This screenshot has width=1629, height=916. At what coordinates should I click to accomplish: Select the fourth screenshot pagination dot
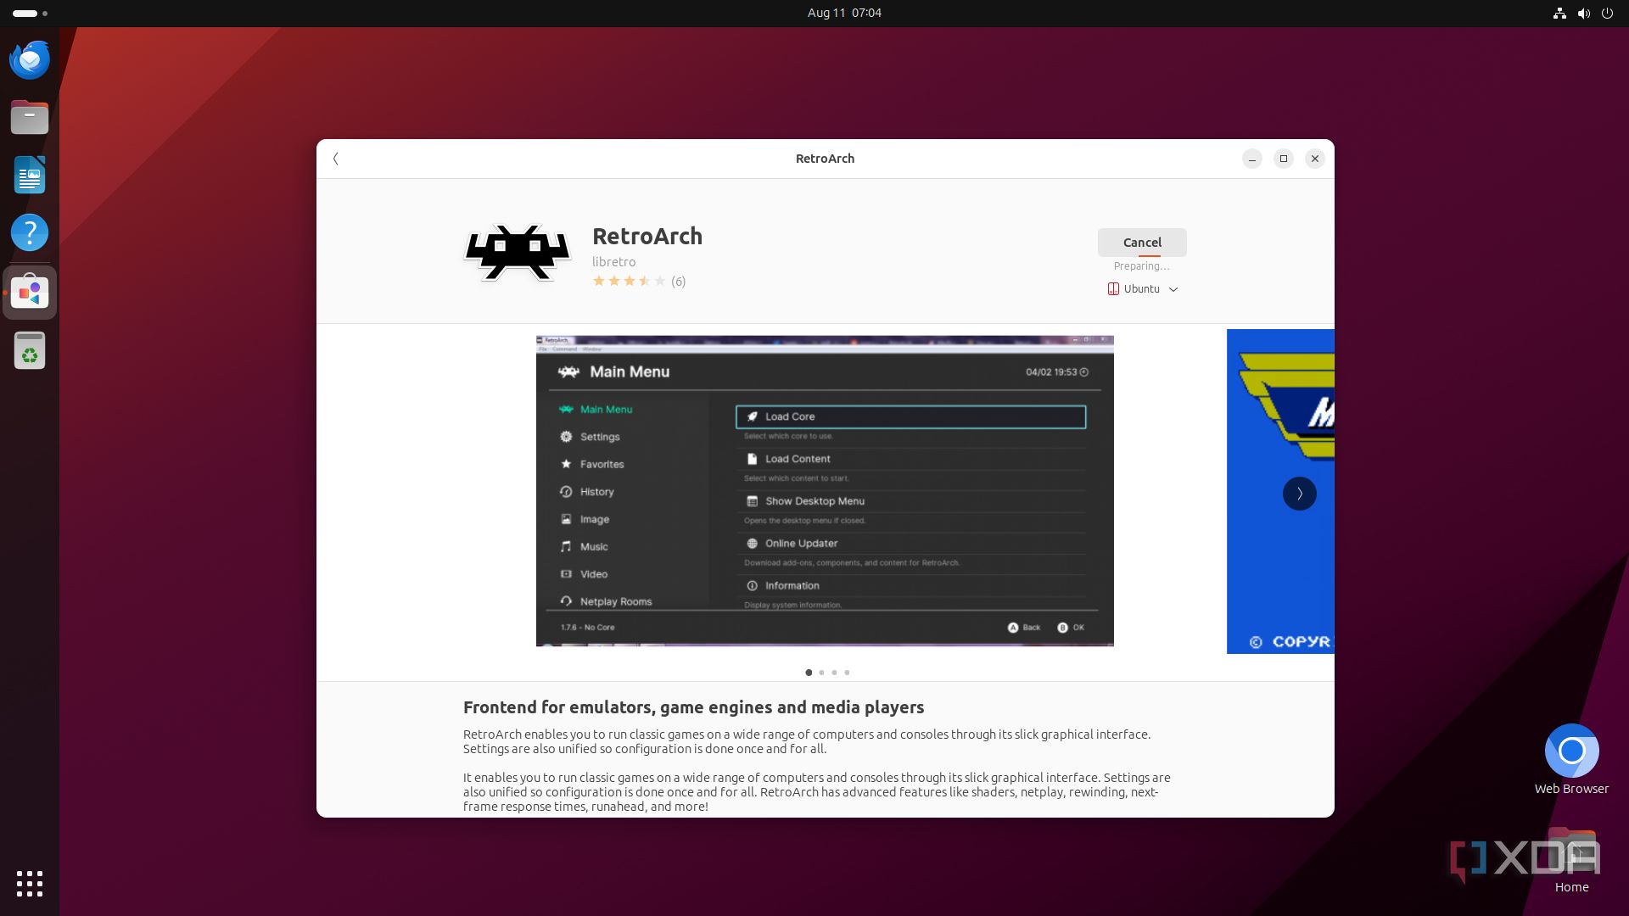(x=847, y=673)
